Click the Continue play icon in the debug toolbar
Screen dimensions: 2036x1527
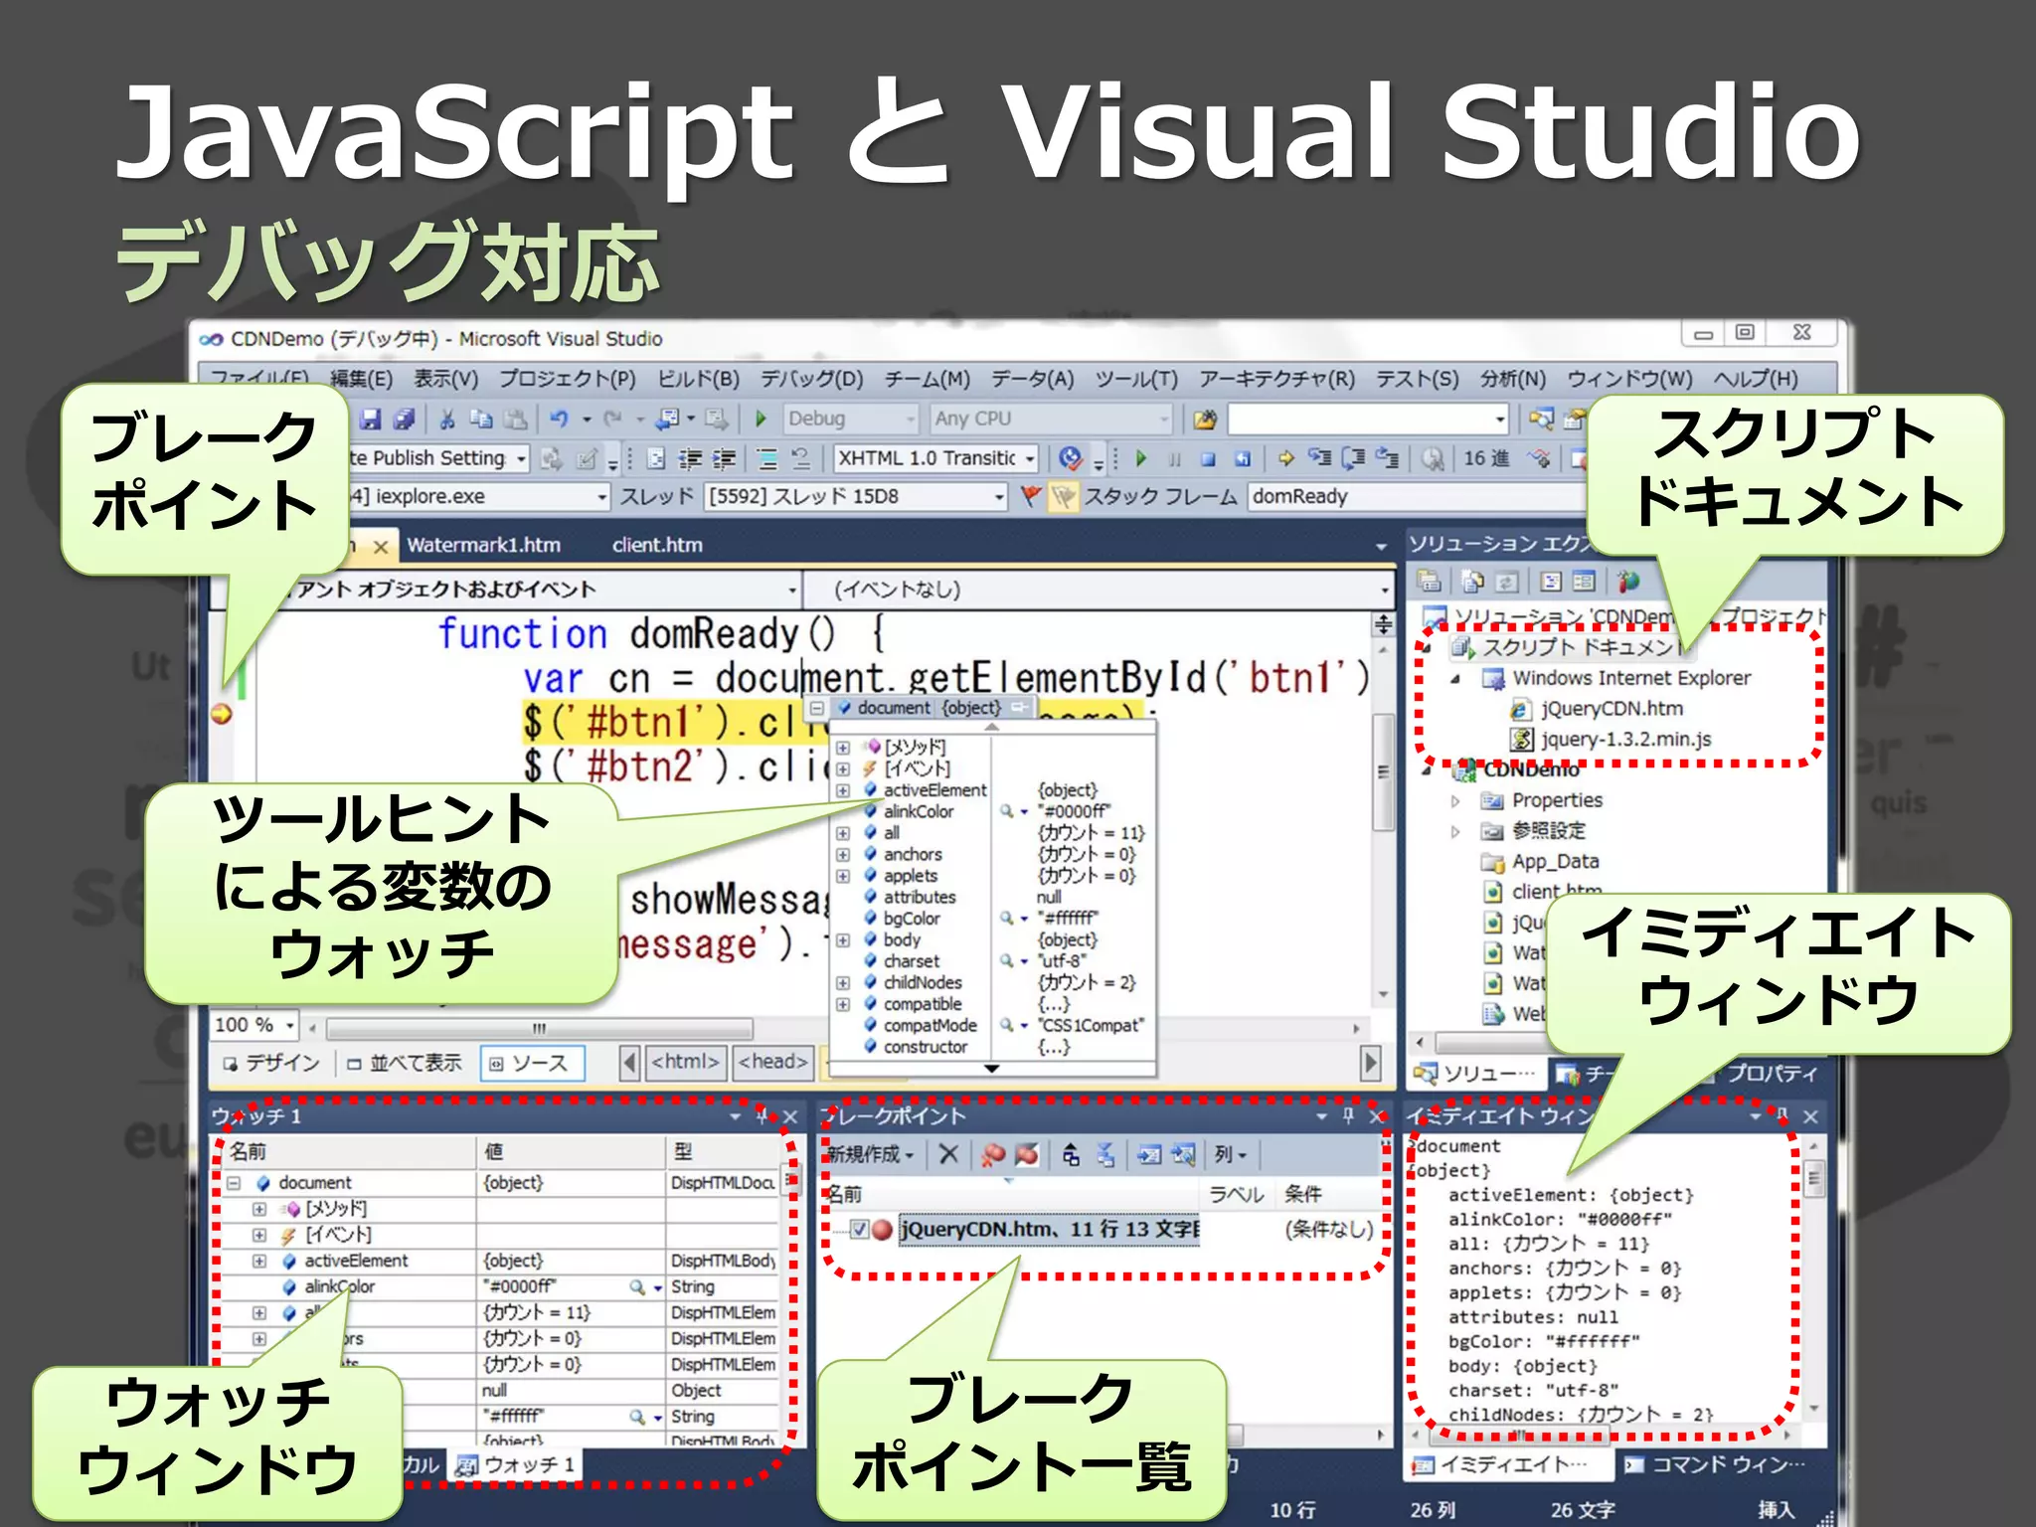(x=1141, y=458)
